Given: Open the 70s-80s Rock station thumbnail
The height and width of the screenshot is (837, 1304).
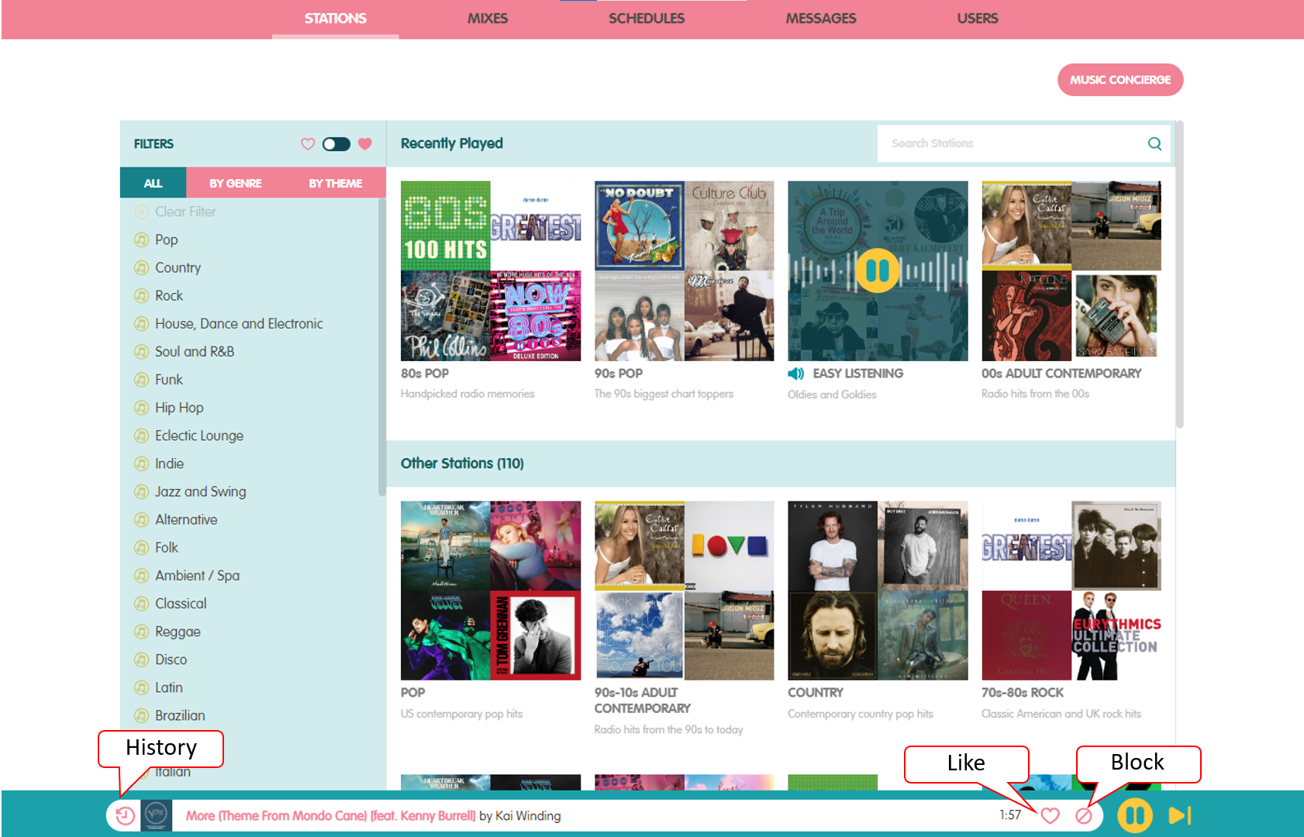Looking at the screenshot, I should (1071, 591).
